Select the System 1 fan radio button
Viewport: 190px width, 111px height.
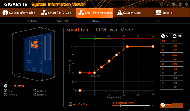[x=34, y=91]
